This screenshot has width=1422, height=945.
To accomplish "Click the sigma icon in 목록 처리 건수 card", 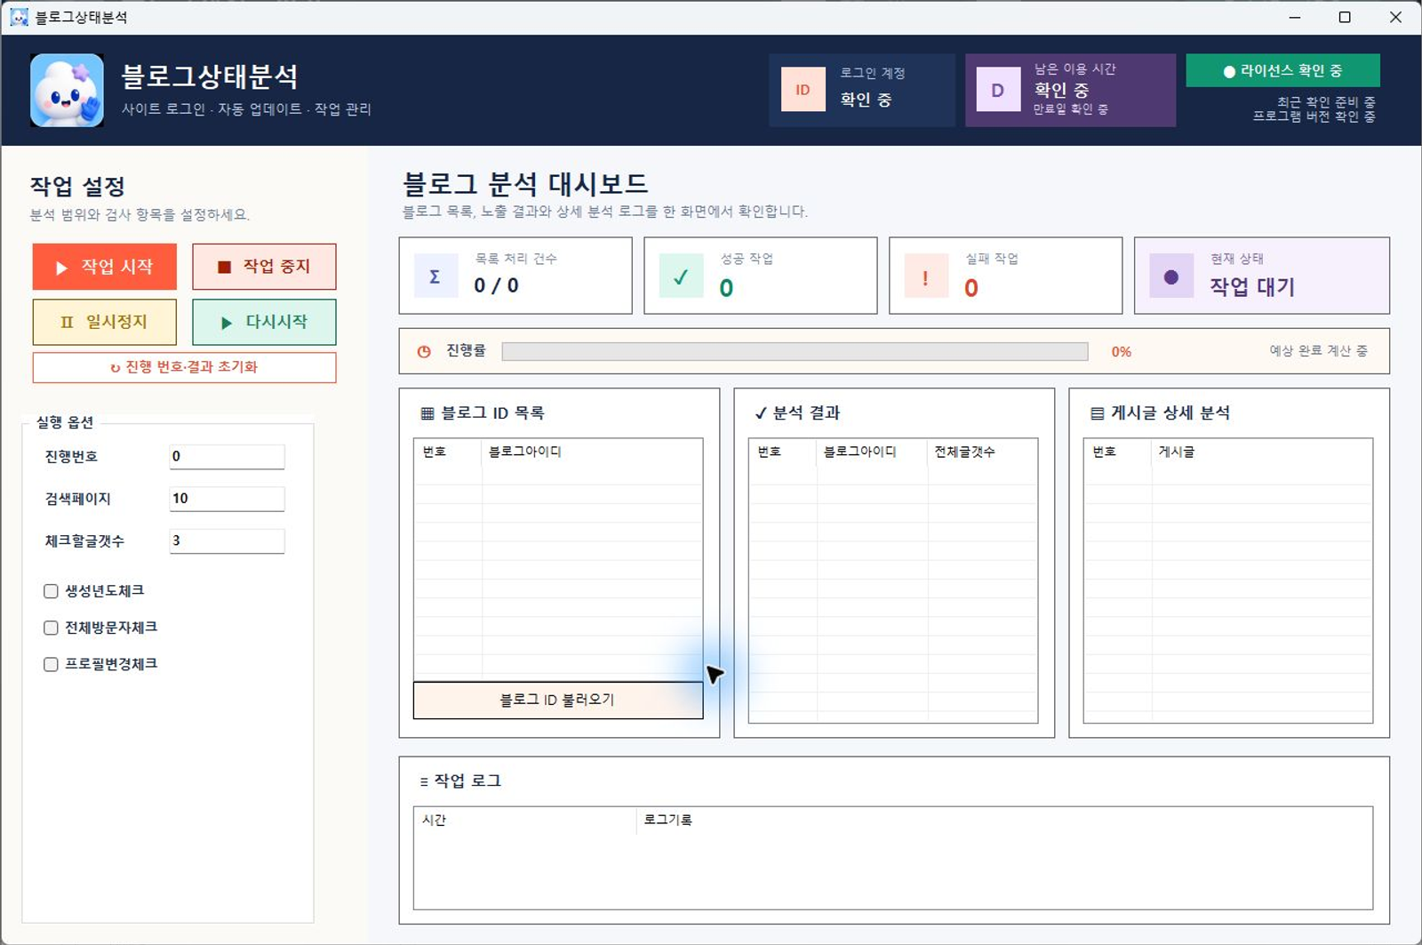I will click(435, 276).
